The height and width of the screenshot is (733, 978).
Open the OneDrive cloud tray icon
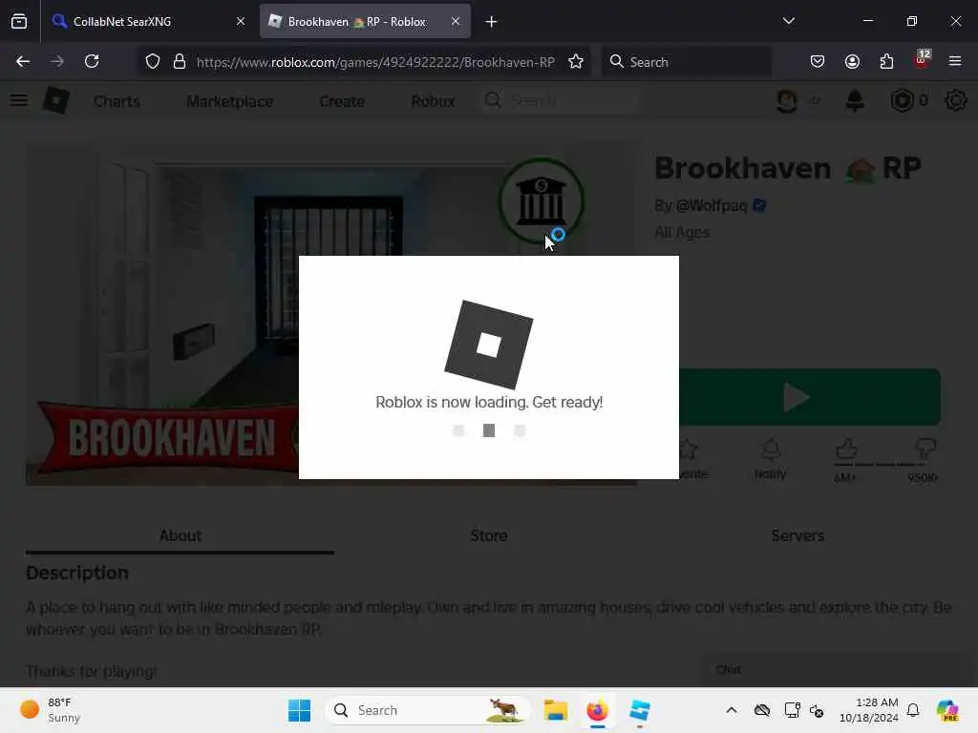[761, 710]
